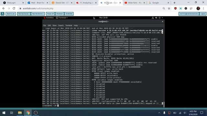The width and height of the screenshot is (207, 116).
Task: Open the terminal View menu
Action: click(x=54, y=25)
